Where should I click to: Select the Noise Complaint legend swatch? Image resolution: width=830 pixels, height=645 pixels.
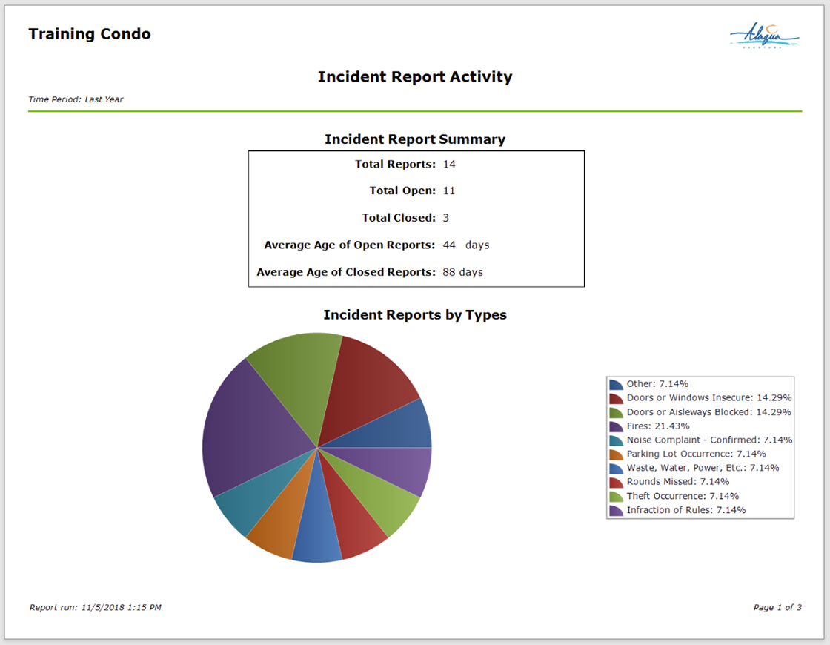616,440
